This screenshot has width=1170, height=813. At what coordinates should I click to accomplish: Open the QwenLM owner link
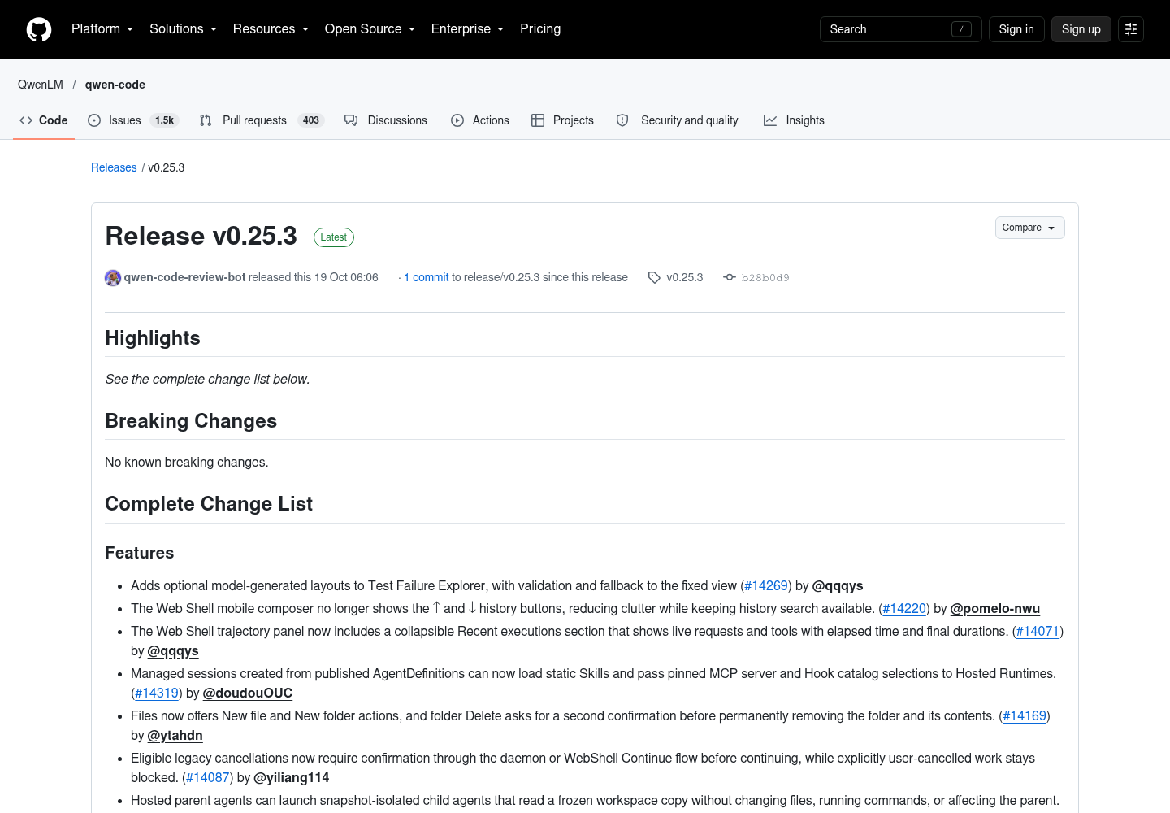click(41, 85)
